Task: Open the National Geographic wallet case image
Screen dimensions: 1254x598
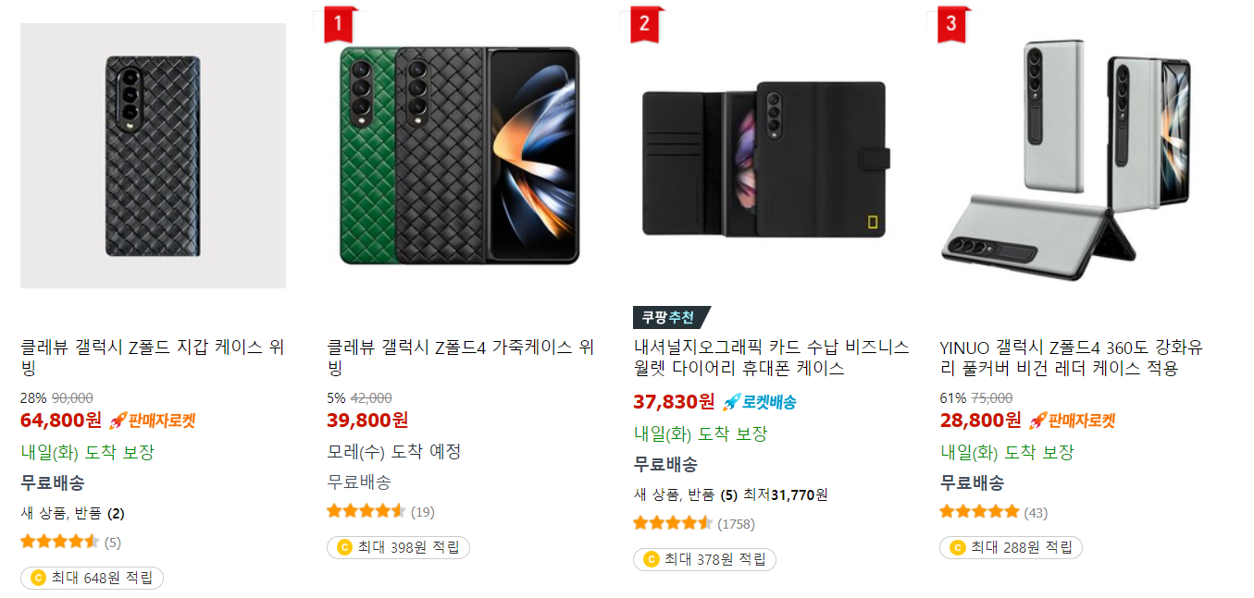Action: pyautogui.click(x=766, y=156)
